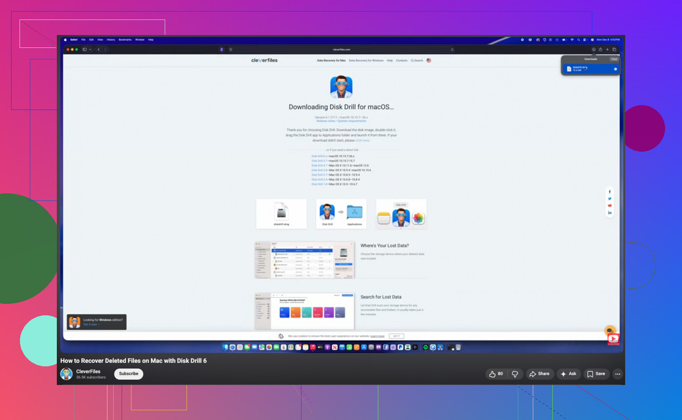This screenshot has width=682, height=420.
Task: Open a new Safari tab
Action: coord(607,49)
